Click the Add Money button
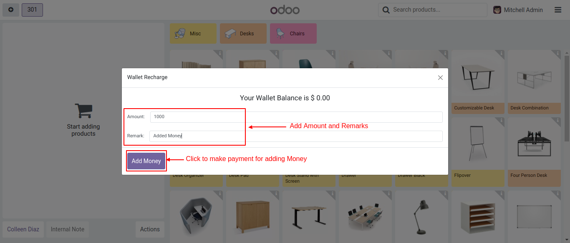 [x=146, y=161]
